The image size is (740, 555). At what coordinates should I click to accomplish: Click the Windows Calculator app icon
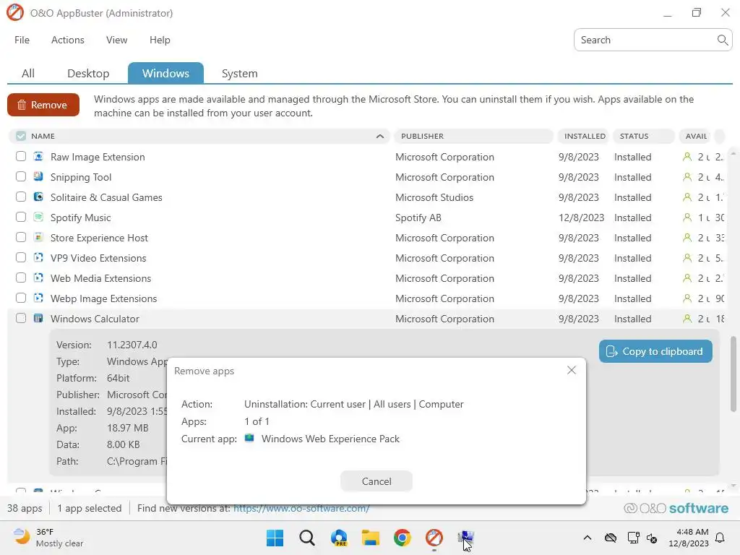38,319
